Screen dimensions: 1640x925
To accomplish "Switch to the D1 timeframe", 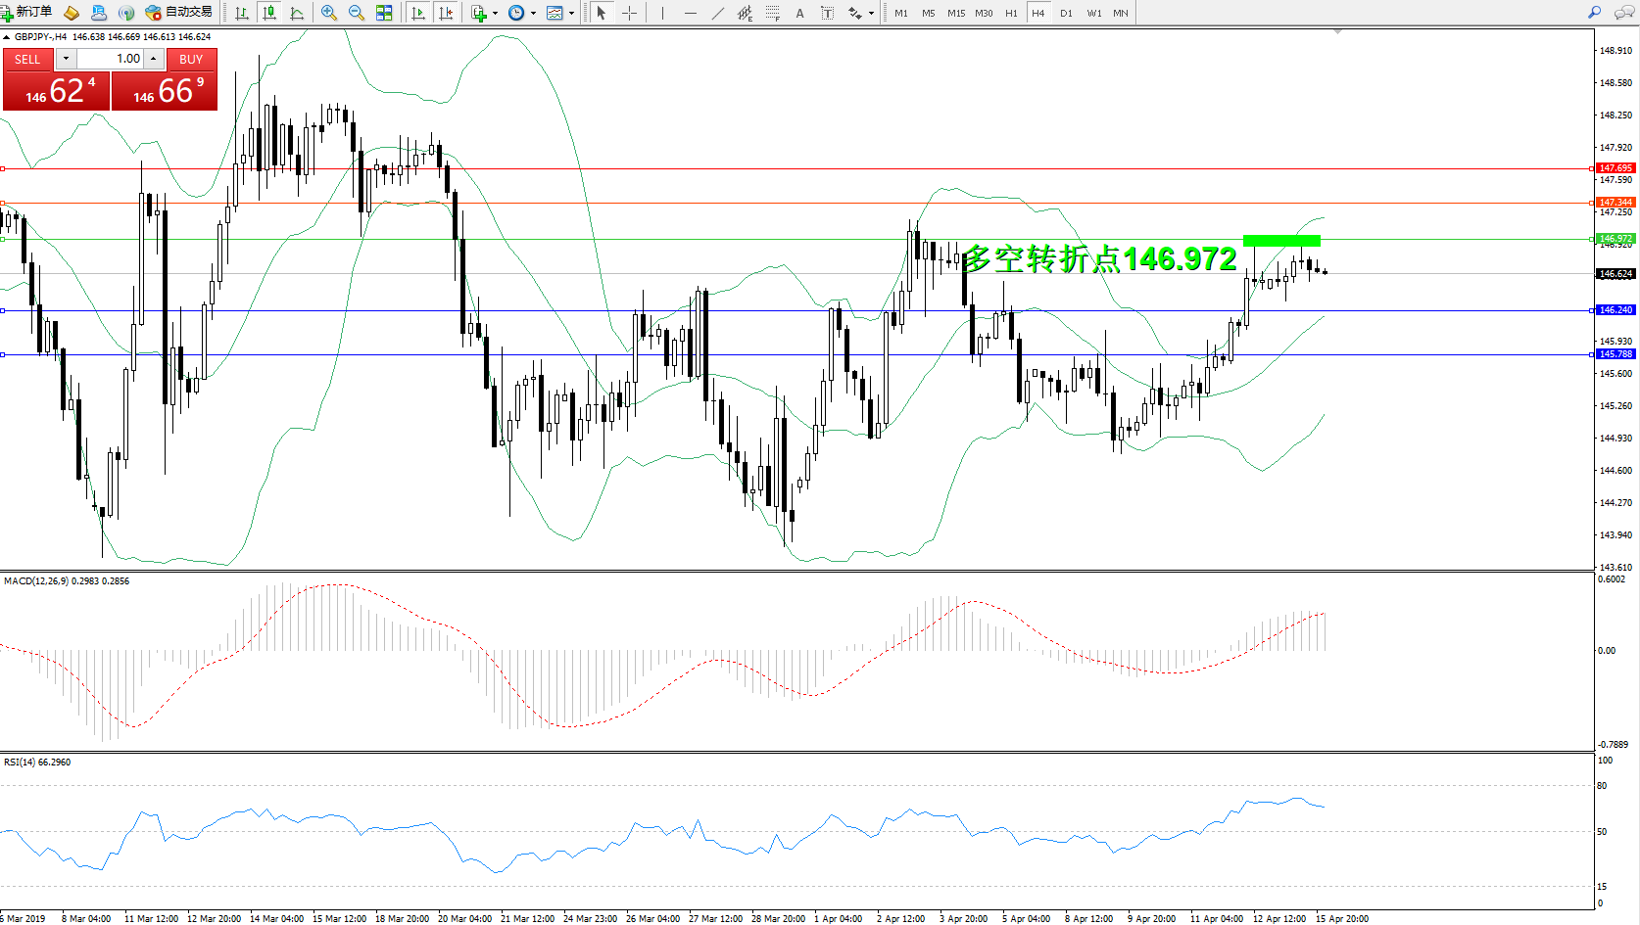I will [1066, 13].
